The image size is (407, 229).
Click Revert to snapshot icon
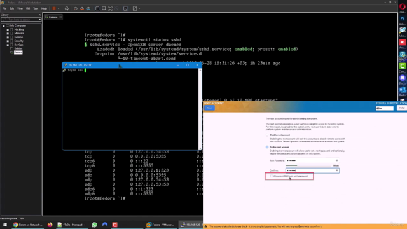[x=82, y=8]
